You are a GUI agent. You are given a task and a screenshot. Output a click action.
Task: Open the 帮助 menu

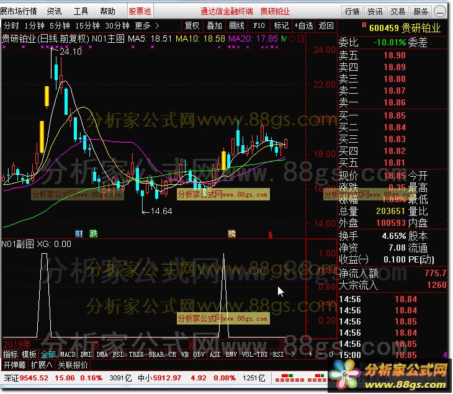click(x=107, y=11)
